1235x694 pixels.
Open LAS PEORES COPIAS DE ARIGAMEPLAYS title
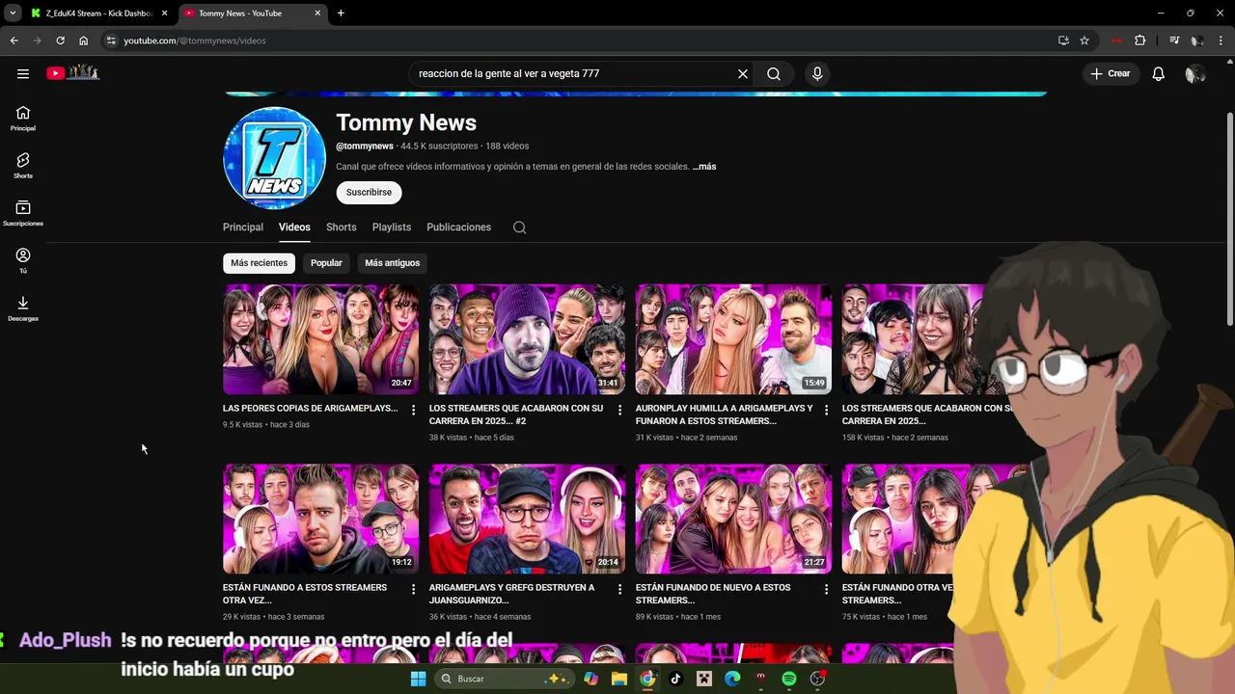310,409
